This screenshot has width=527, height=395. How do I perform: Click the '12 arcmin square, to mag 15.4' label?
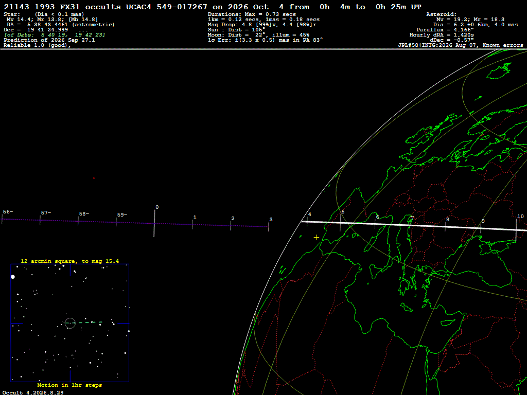[x=70, y=261]
